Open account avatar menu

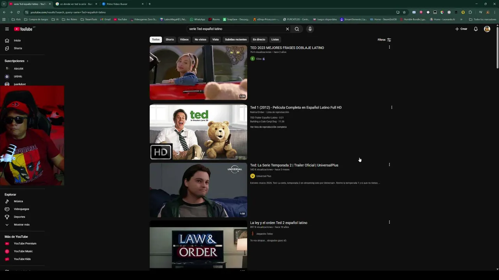pos(487,29)
